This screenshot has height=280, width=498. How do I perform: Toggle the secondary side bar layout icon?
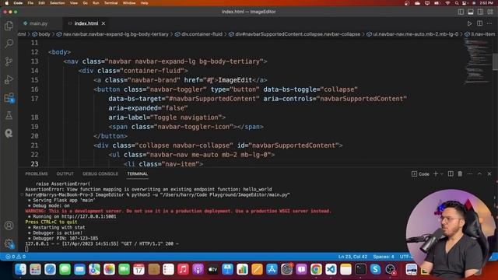click(x=481, y=12)
